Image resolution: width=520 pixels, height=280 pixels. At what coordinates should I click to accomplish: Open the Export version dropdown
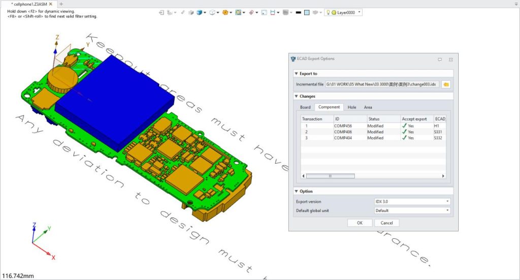coord(412,202)
